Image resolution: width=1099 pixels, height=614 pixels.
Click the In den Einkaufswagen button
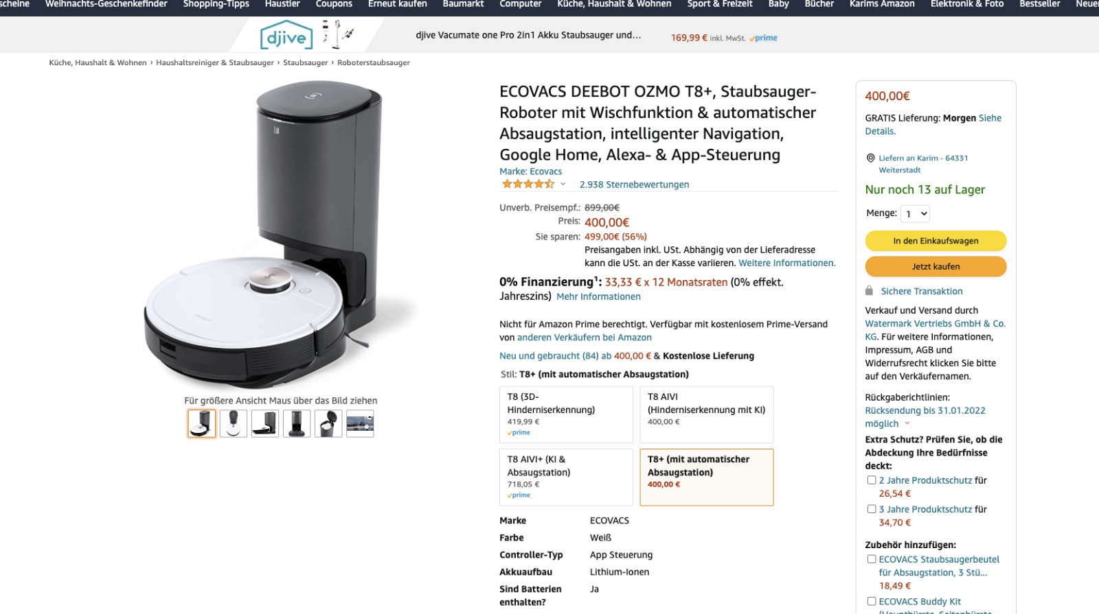[x=936, y=241]
